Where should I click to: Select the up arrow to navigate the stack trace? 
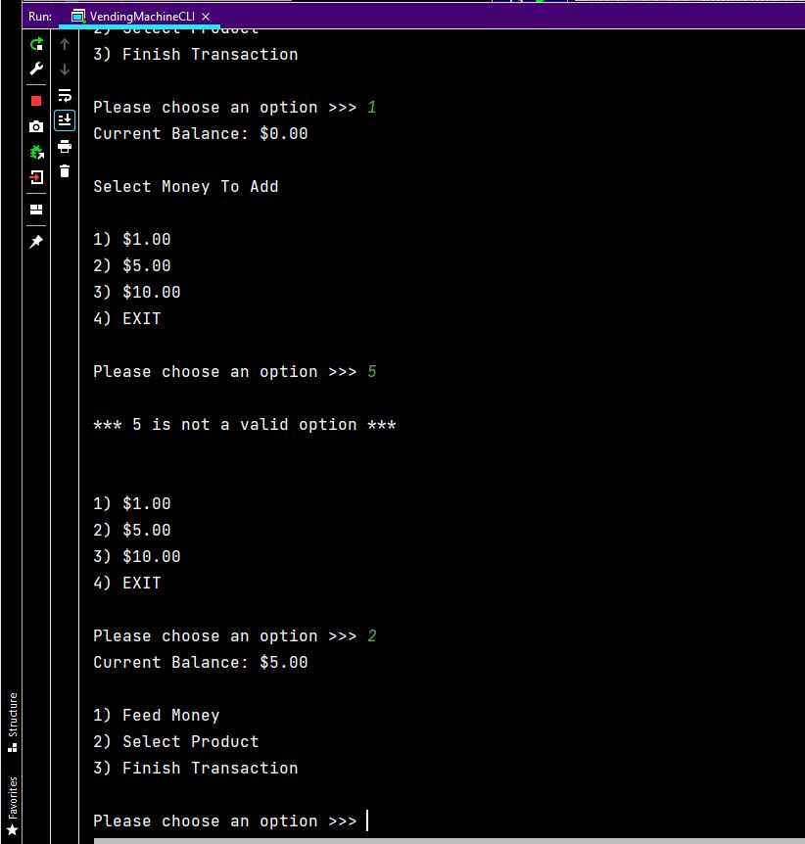(65, 44)
